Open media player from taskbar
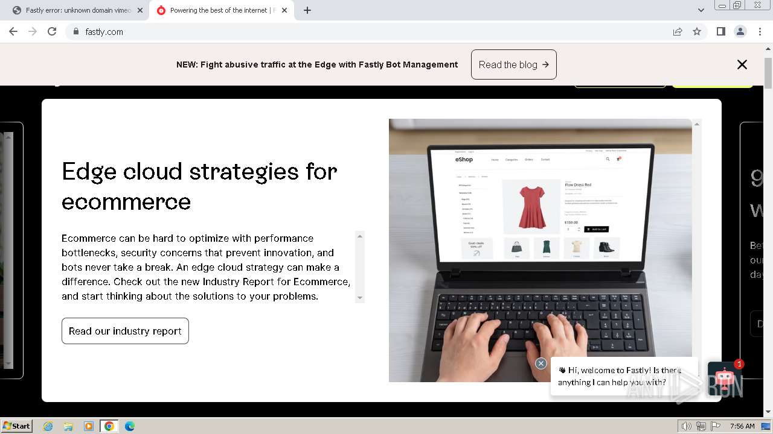This screenshot has height=434, width=773. tap(89, 426)
